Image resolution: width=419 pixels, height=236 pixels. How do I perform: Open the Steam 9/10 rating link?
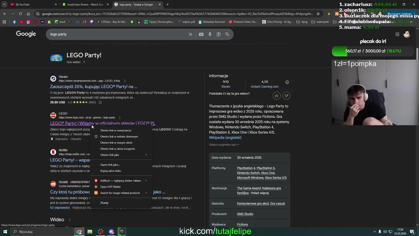point(226,87)
